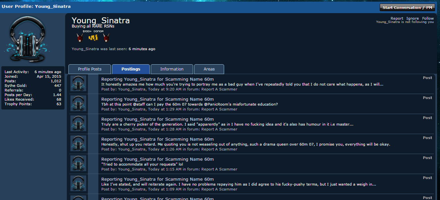Viewport: 440px width, 200px height.
Task: Click the "Buying all RARE RSNs" status text
Action: 93,26
